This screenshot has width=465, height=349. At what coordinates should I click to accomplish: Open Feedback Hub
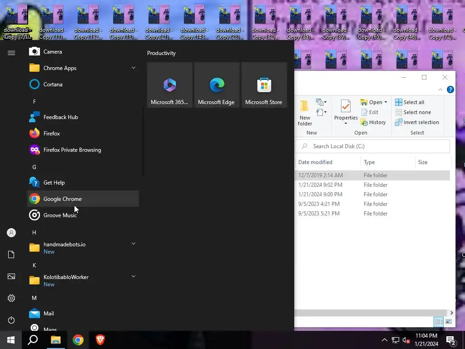click(83, 117)
